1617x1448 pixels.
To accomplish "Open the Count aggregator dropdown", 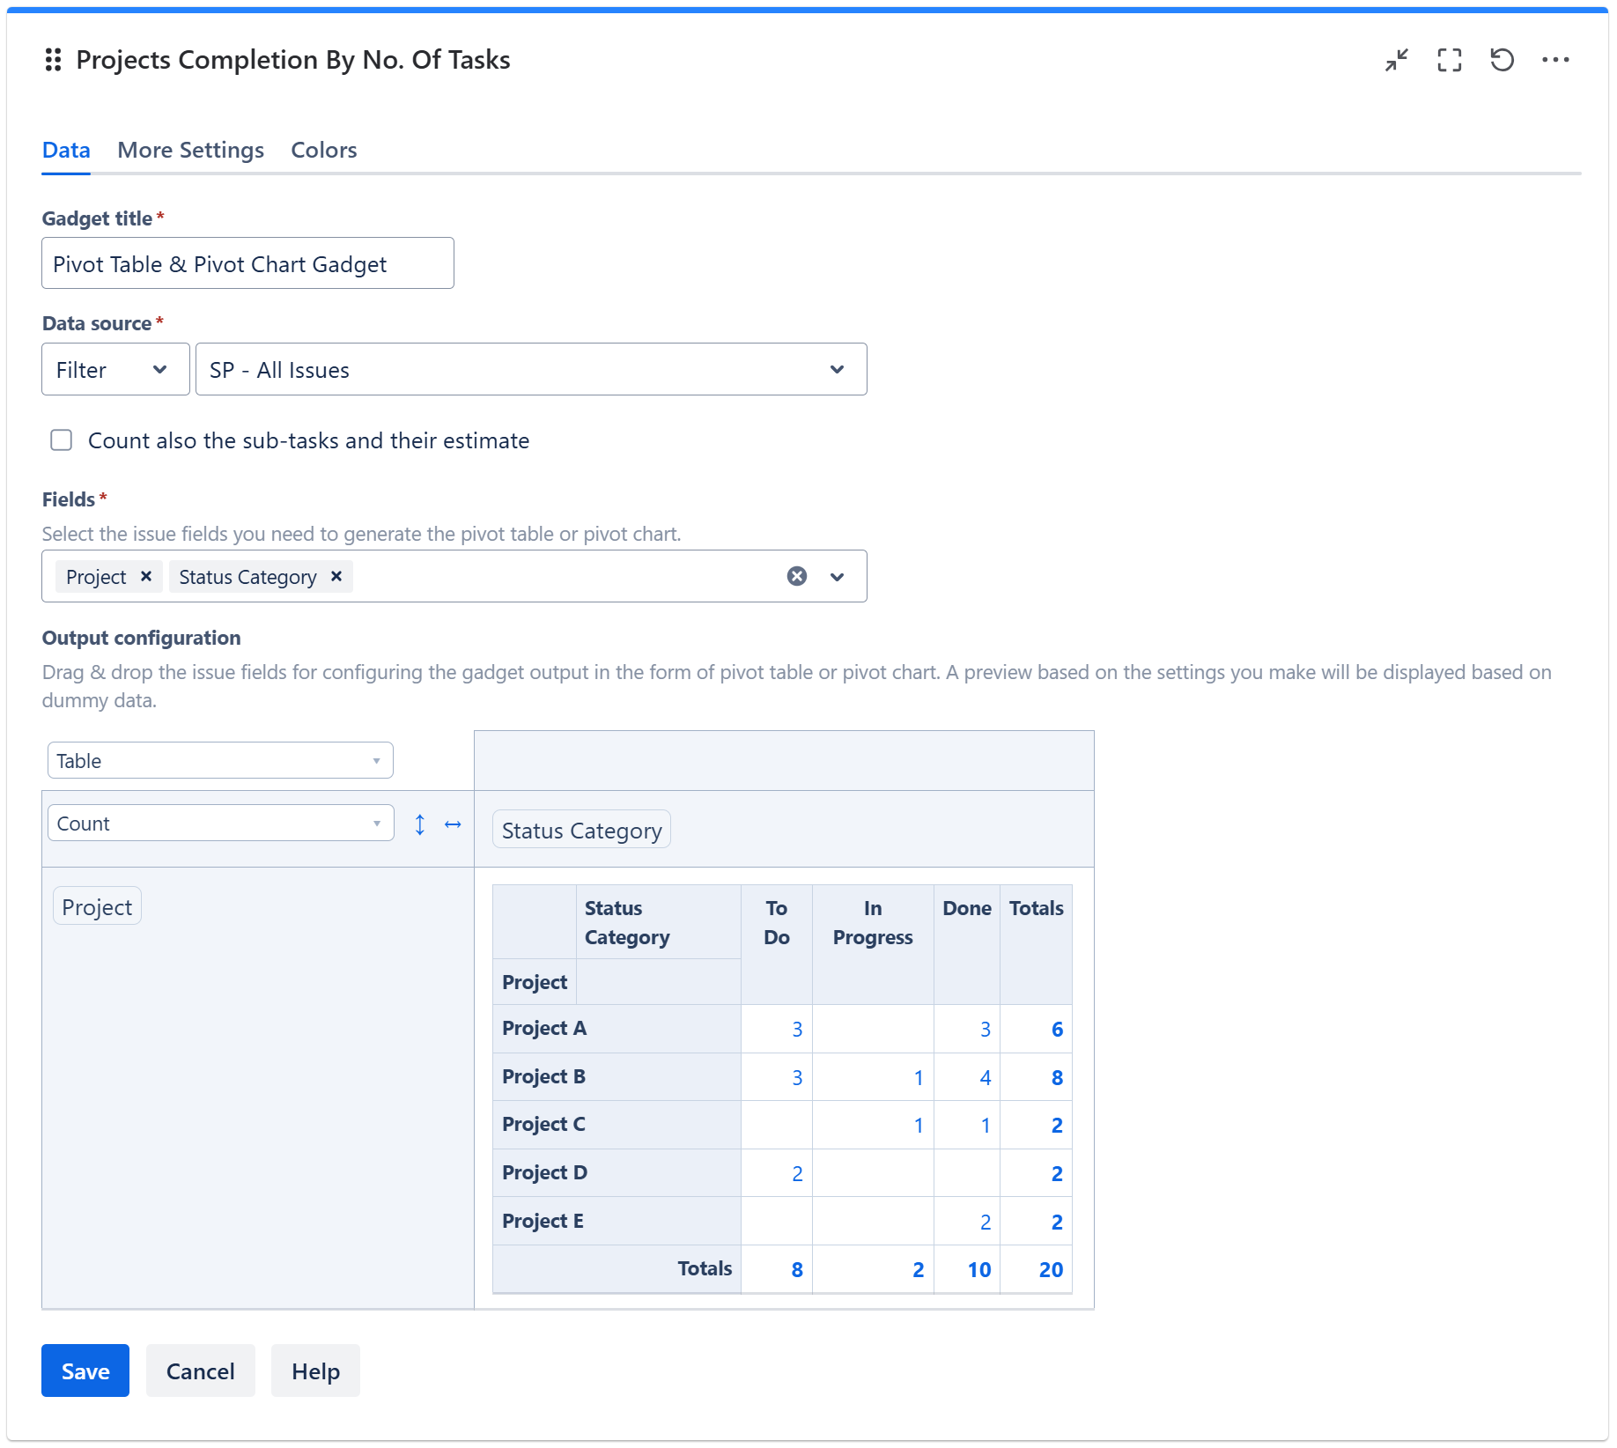I will coord(219,824).
